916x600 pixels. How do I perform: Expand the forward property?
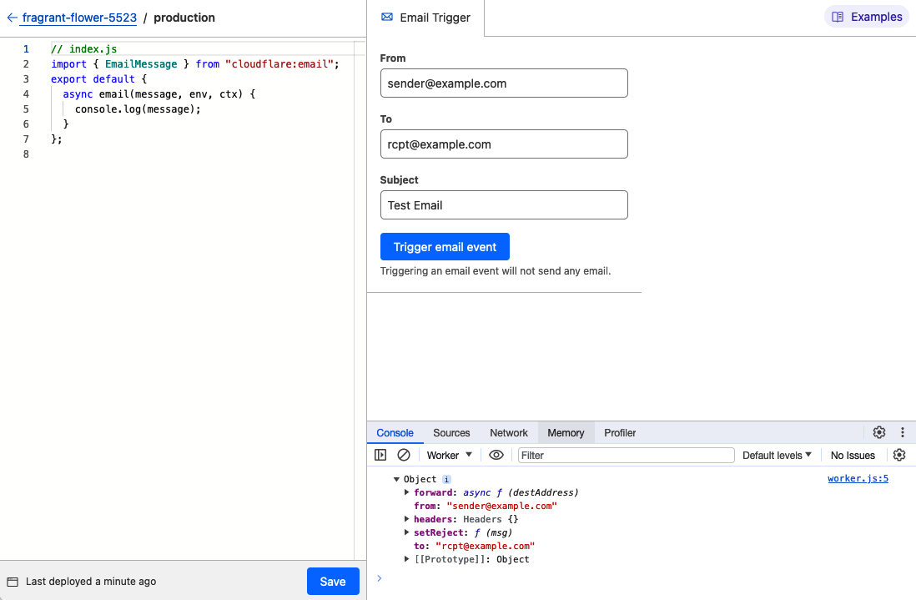coord(407,492)
